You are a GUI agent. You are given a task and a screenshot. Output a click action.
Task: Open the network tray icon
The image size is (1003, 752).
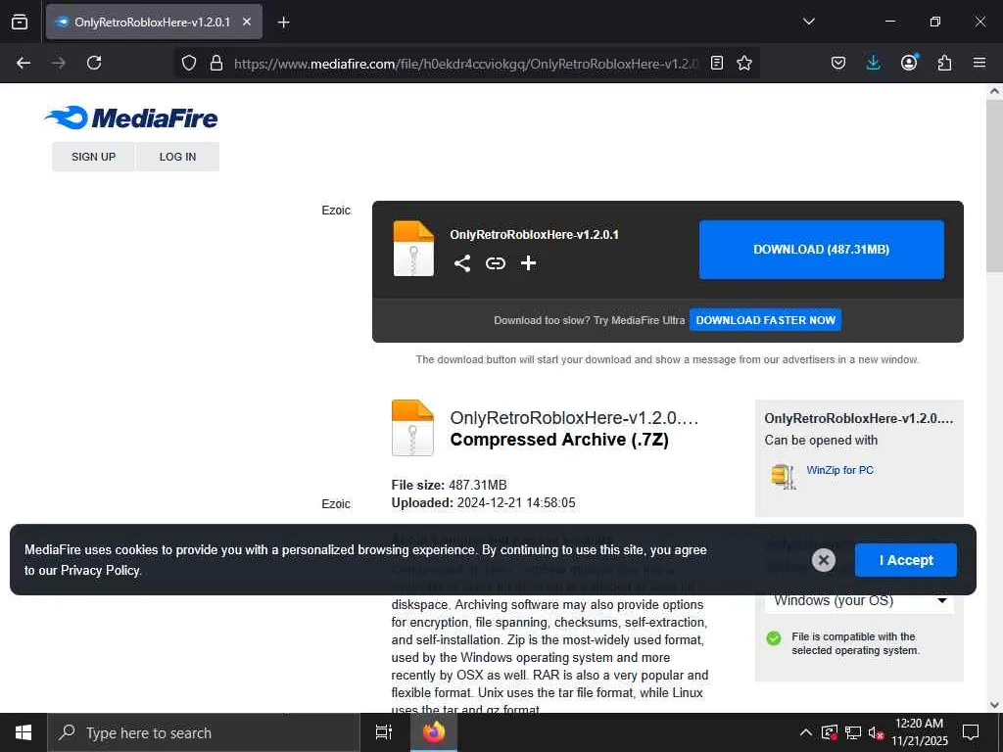tap(853, 732)
